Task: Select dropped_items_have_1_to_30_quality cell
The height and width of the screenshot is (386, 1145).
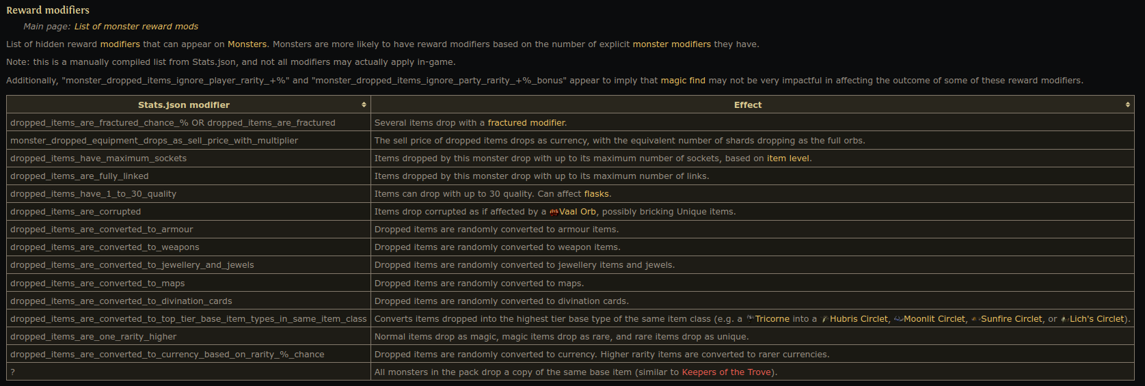Action: [x=189, y=194]
